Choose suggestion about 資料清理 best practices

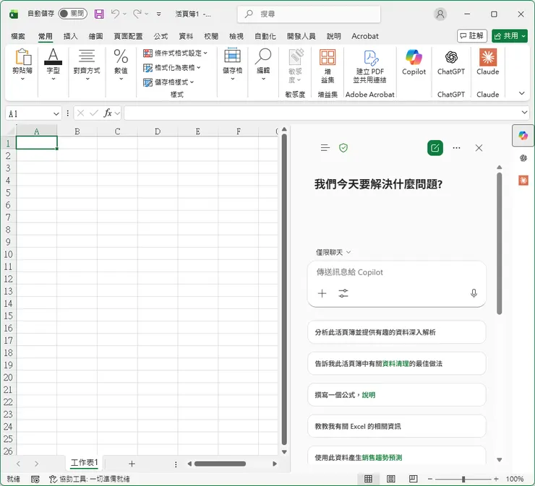coord(396,364)
